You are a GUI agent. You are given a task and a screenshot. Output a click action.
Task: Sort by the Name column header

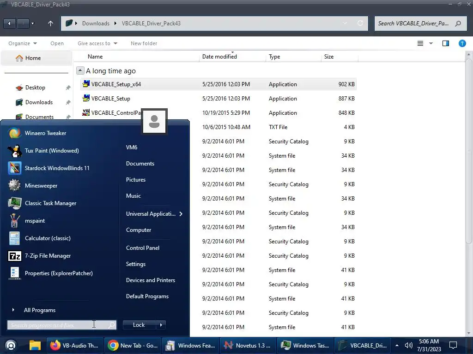[x=95, y=57]
